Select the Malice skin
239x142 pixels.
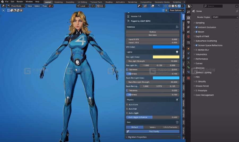pyautogui.click(x=153, y=127)
